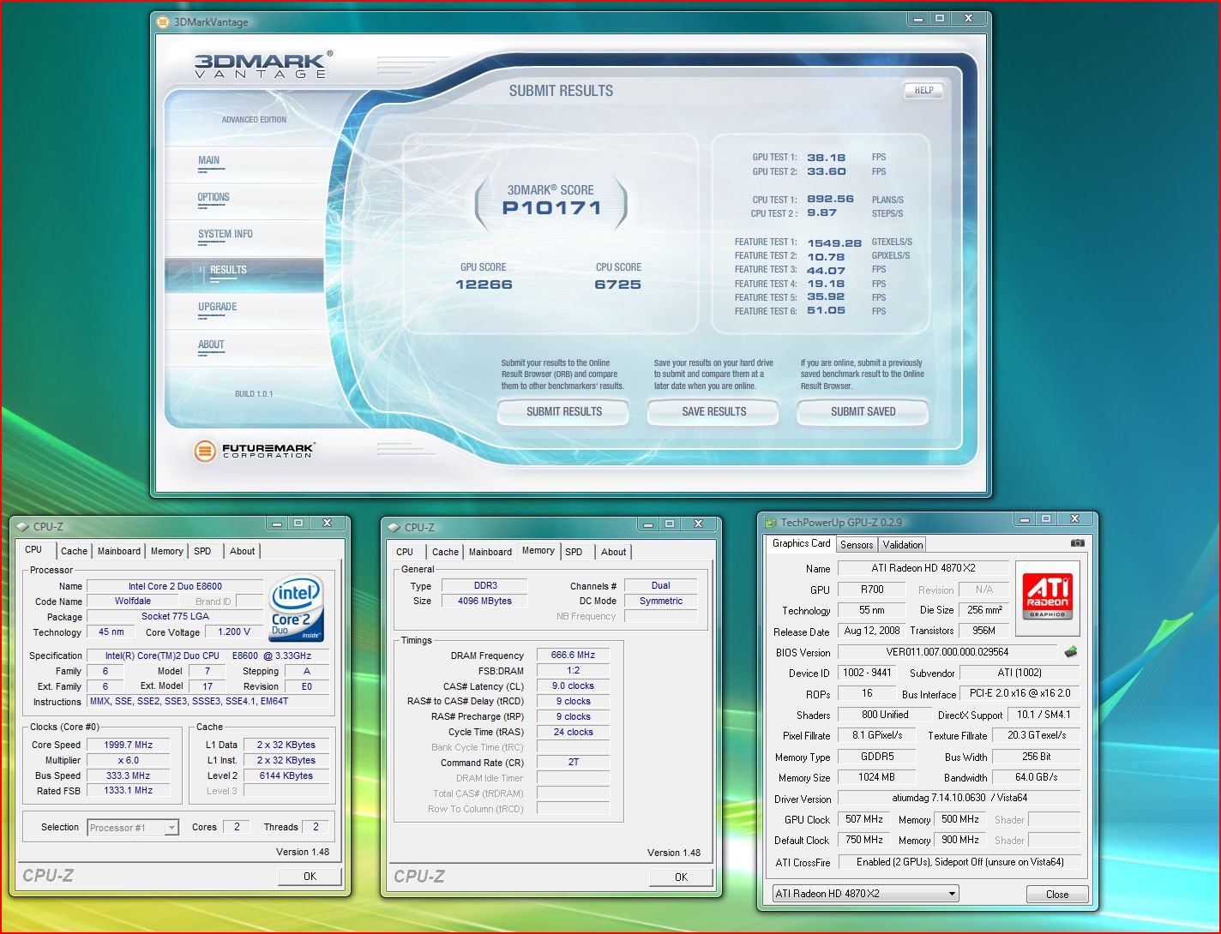Click the ATI CrossFire status field
The image size is (1221, 934).
tap(959, 862)
